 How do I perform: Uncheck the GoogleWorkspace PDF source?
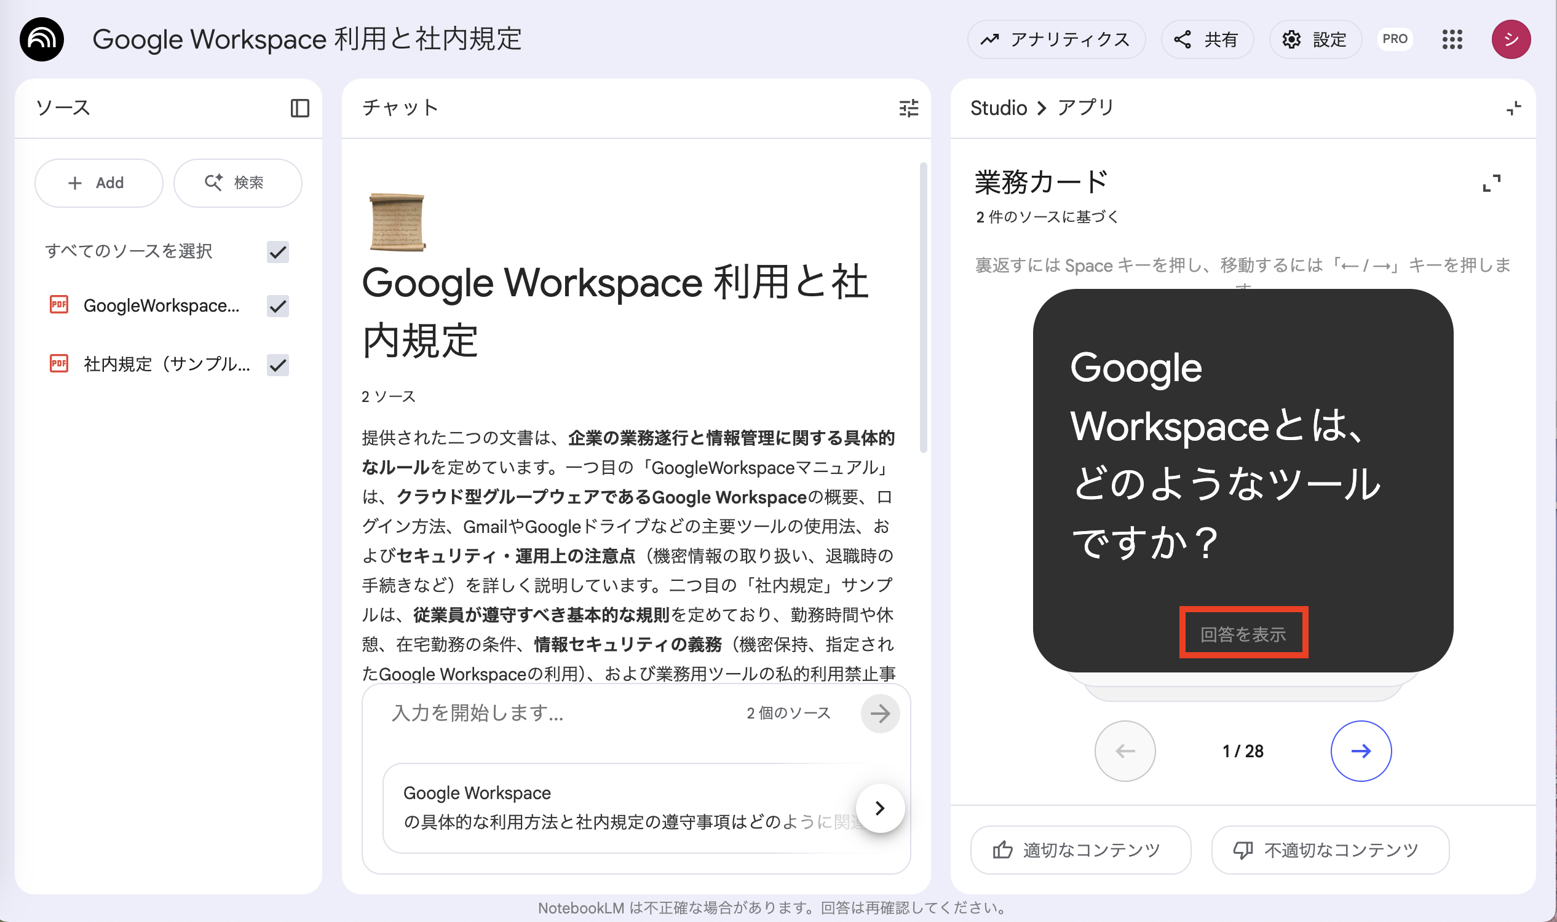278,305
